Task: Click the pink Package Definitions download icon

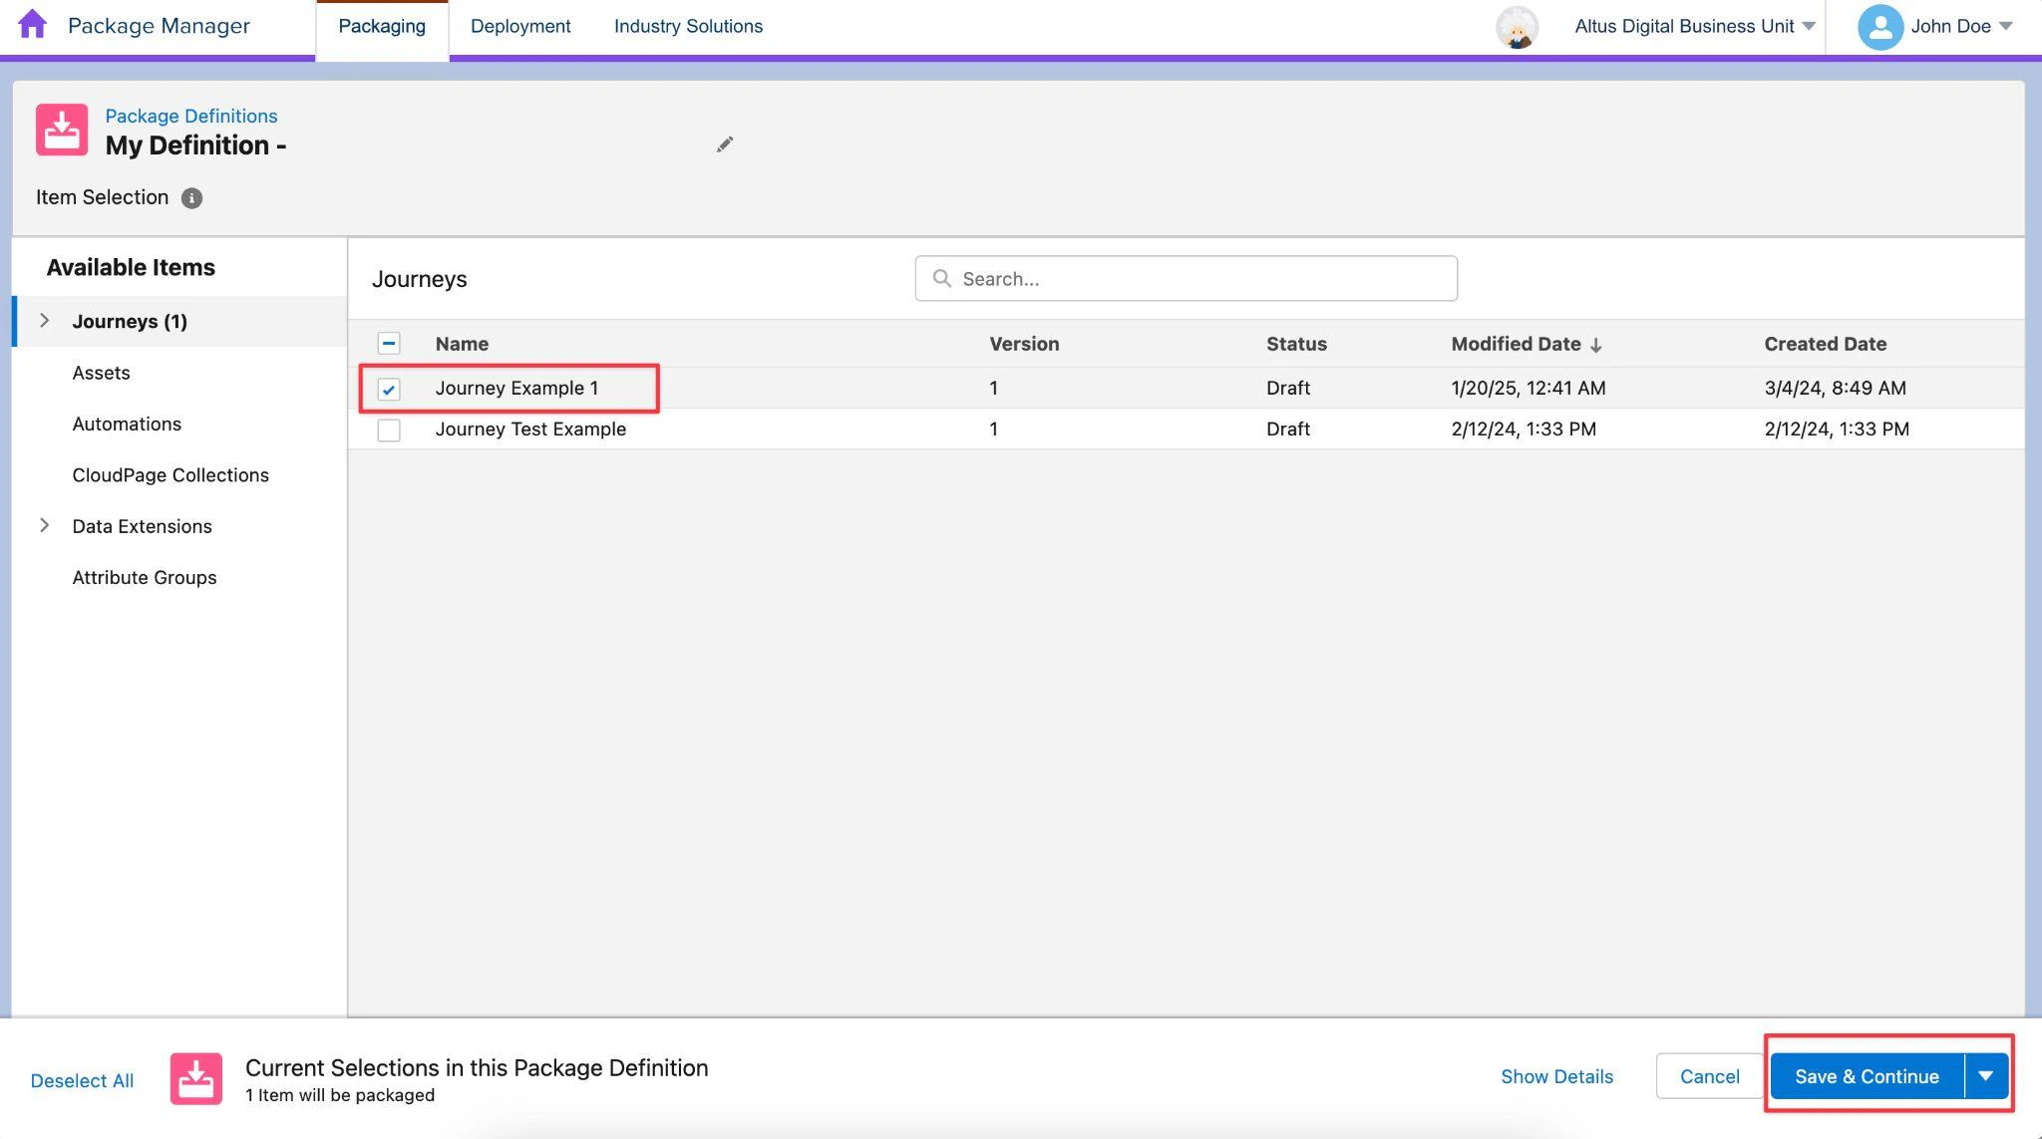Action: click(62, 130)
